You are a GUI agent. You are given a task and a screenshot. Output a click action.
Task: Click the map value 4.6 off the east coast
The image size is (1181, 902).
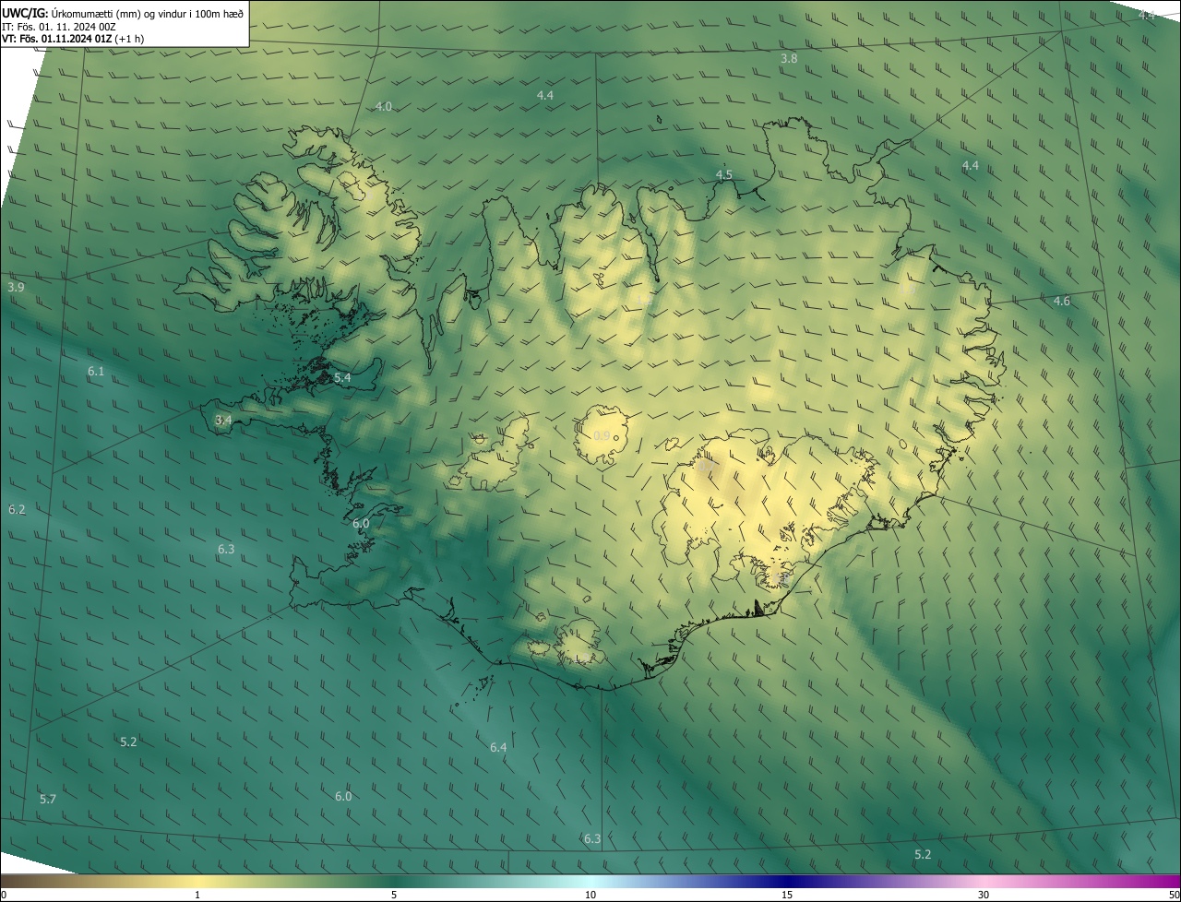tap(1062, 301)
